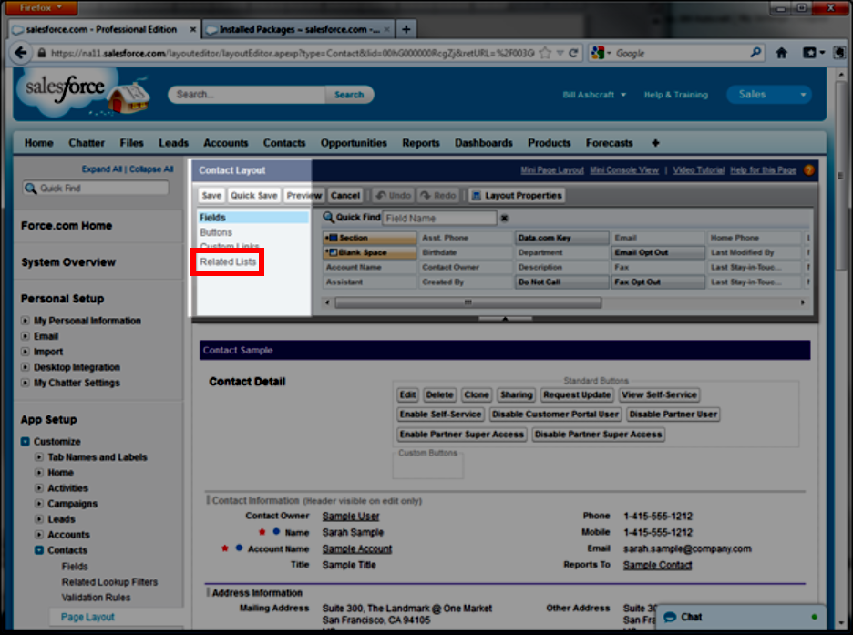Open the Sales app dropdown
The width and height of the screenshot is (853, 635).
(768, 95)
